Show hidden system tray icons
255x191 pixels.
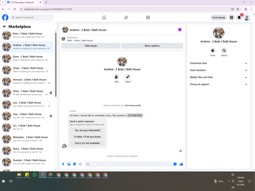pyautogui.click(x=229, y=181)
